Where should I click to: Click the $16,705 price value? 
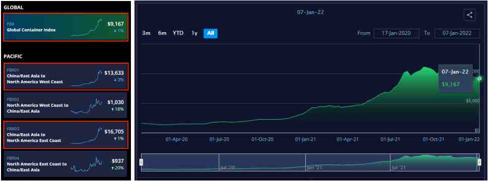point(114,131)
